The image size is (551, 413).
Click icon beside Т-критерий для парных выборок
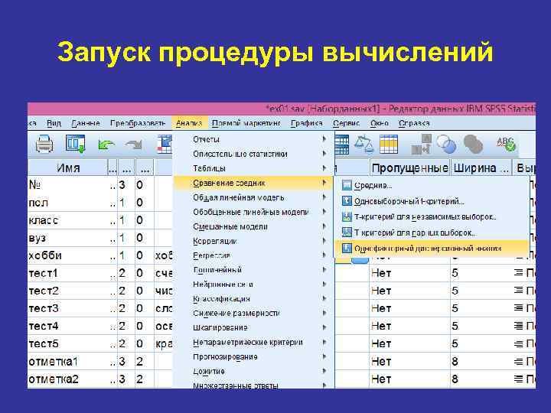pos(347,233)
